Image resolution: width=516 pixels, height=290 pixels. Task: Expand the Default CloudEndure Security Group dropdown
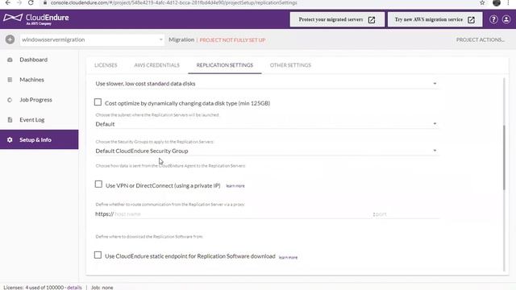(x=267, y=151)
